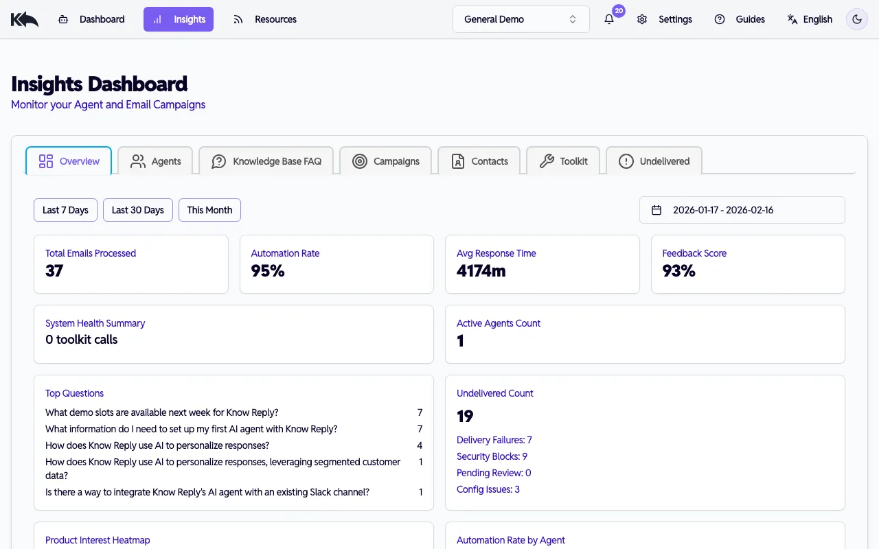The width and height of the screenshot is (879, 549).
Task: Click the alert icon on the Undelivered tab
Action: click(626, 161)
